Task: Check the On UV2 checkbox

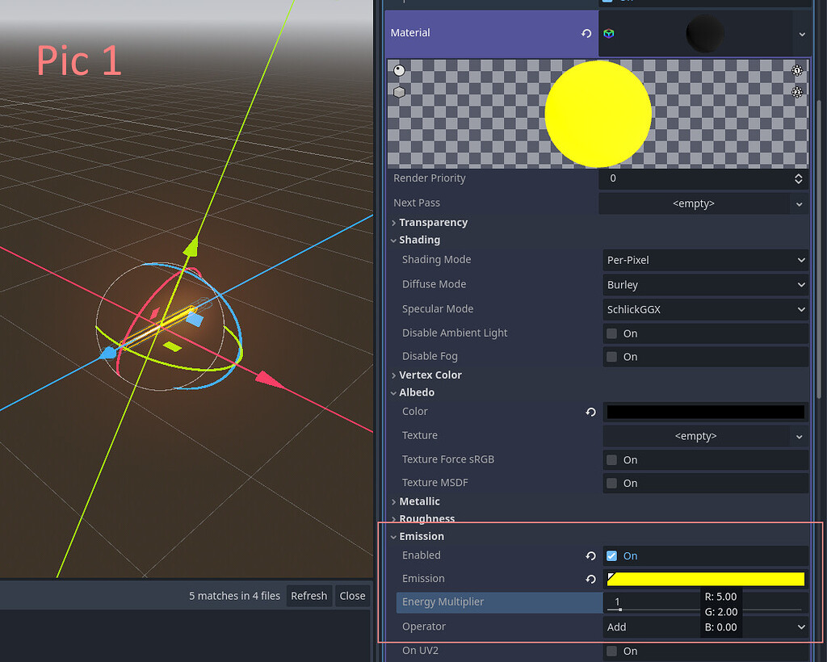Action: pos(611,651)
